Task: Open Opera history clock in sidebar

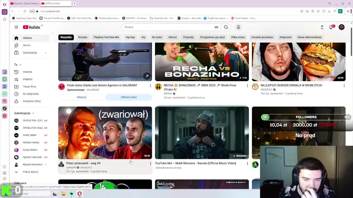Action: (4, 179)
